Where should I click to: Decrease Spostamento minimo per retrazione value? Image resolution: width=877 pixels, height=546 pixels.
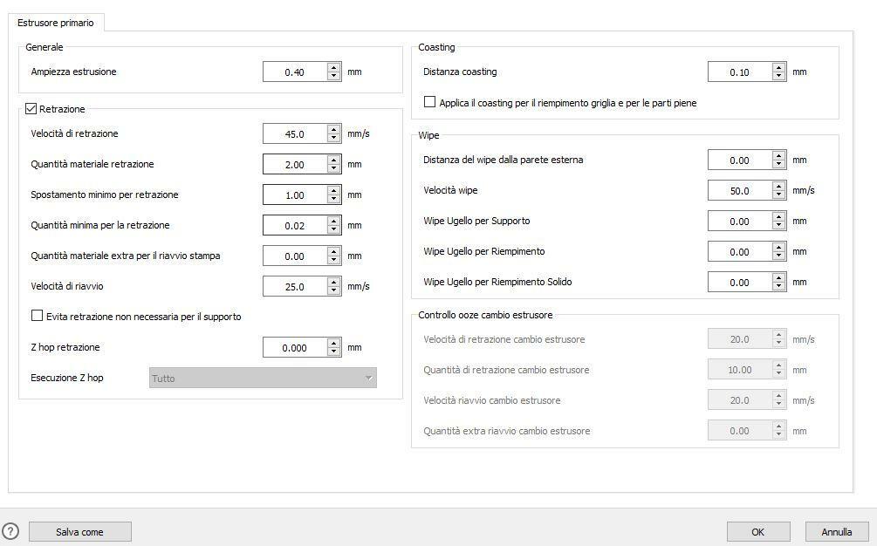(333, 199)
